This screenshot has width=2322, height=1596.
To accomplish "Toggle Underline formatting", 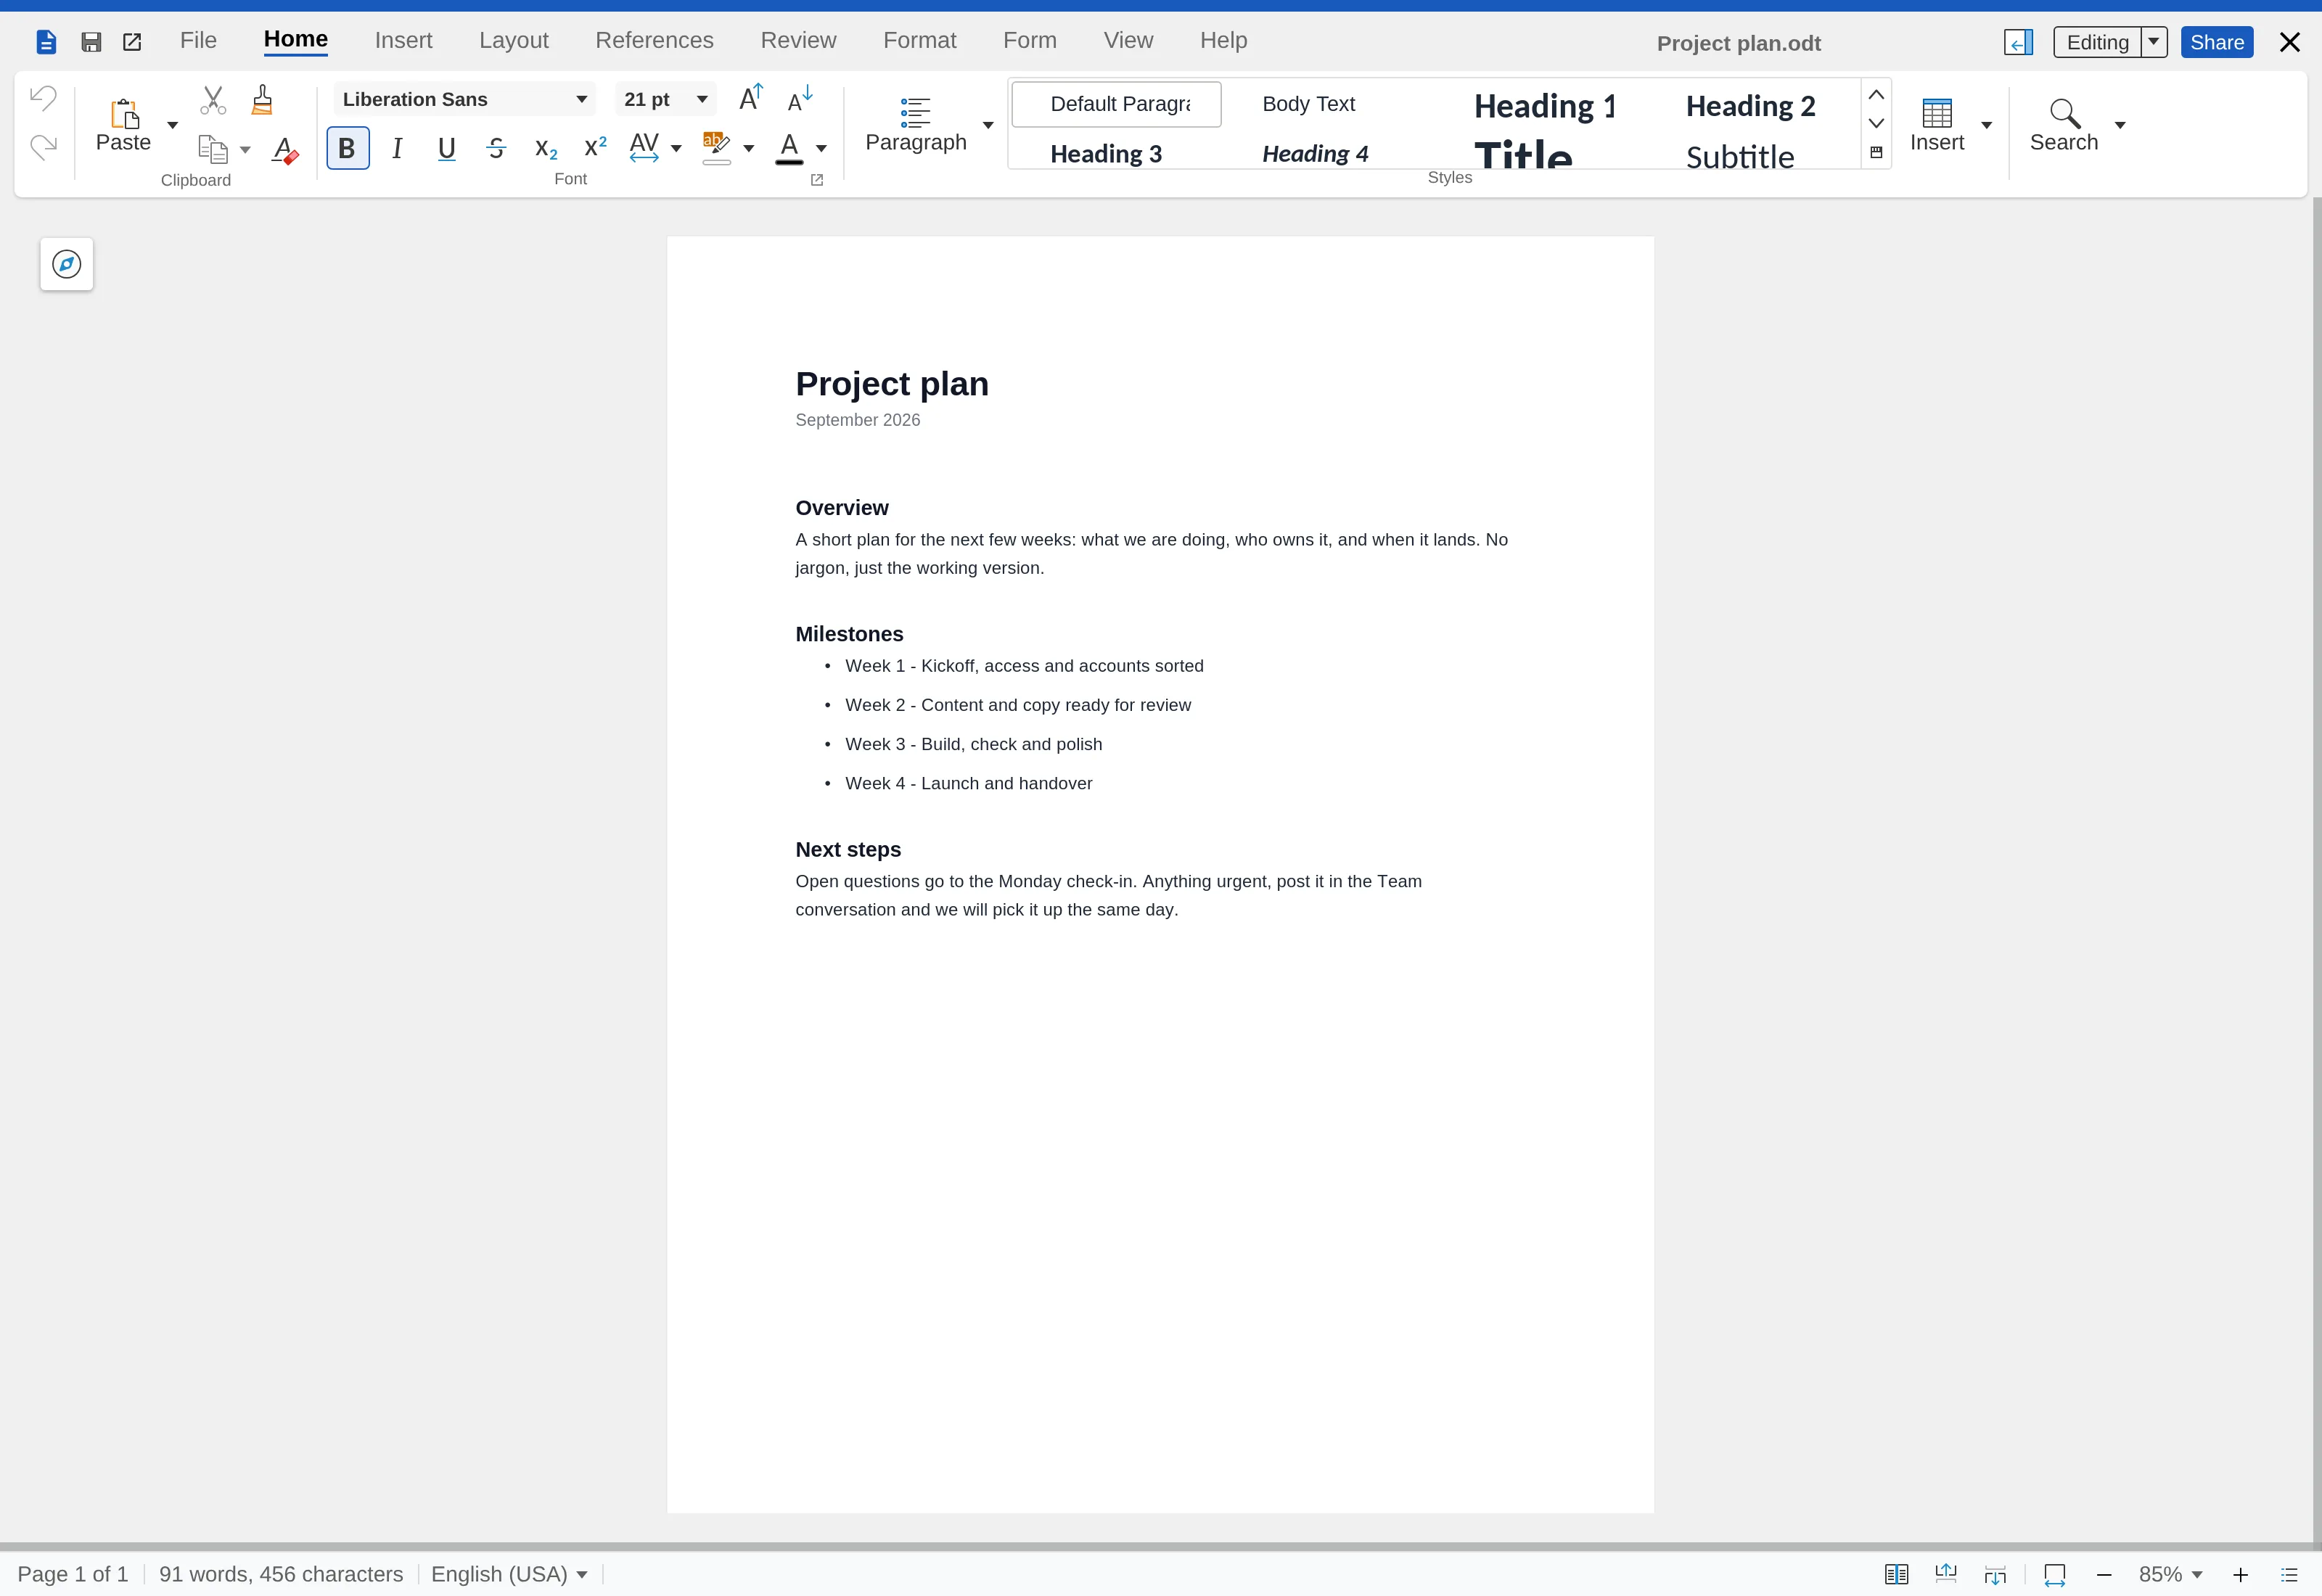I will [x=447, y=148].
